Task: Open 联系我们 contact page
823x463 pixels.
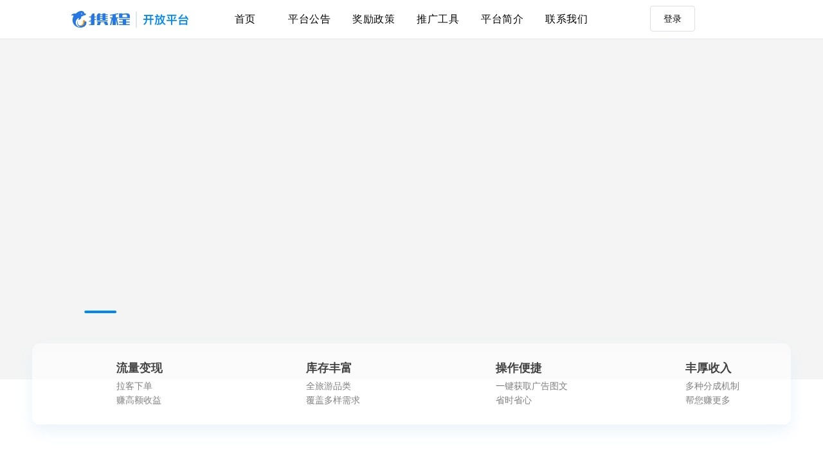Action: click(566, 19)
